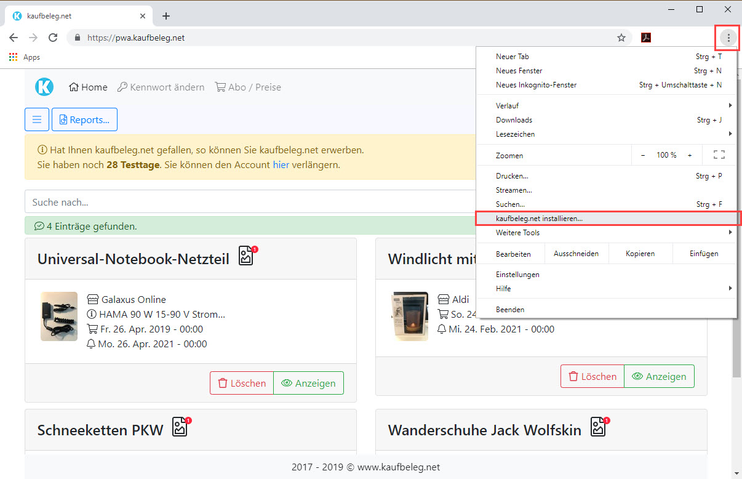Image resolution: width=742 pixels, height=479 pixels.
Task: Choose Einstellungen from the Chrome menu
Action: click(x=517, y=275)
